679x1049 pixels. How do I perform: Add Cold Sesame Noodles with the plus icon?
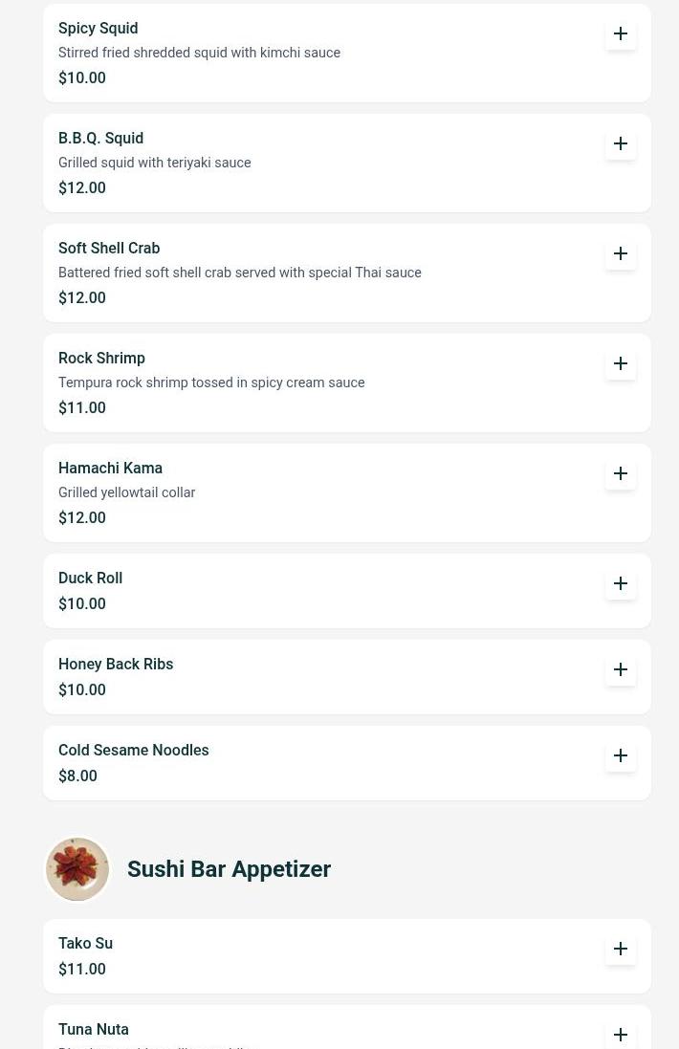[620, 755]
